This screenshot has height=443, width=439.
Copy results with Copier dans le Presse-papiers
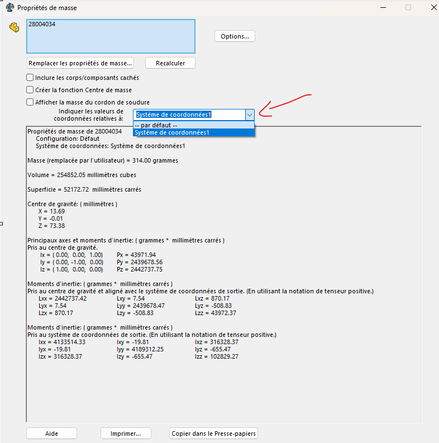pos(213,434)
